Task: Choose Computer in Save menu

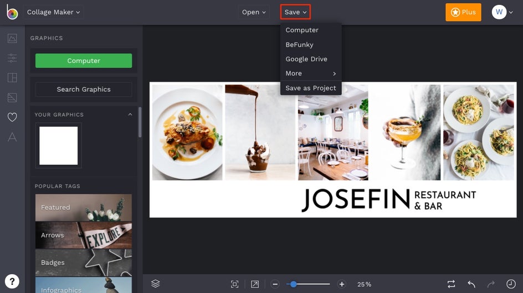Action: pos(311,30)
